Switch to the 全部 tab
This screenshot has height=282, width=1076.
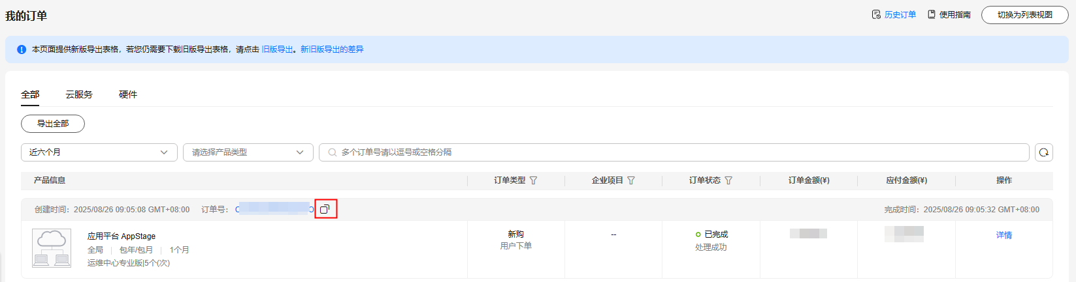pyautogui.click(x=30, y=94)
